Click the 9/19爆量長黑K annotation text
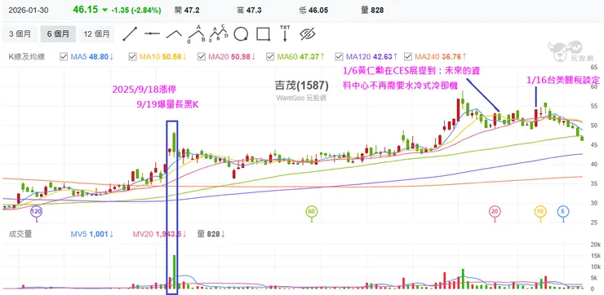The width and height of the screenshot is (604, 295). pyautogui.click(x=167, y=104)
